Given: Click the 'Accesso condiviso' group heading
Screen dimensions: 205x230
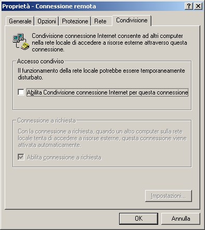Looking at the screenshot, I should point(41,61).
